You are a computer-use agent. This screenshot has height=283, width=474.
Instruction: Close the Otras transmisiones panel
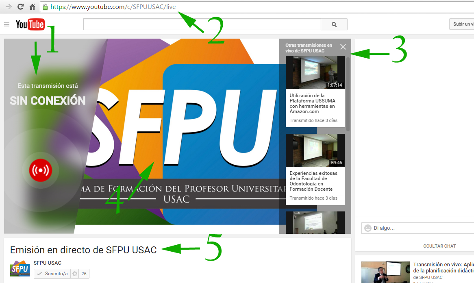(343, 47)
